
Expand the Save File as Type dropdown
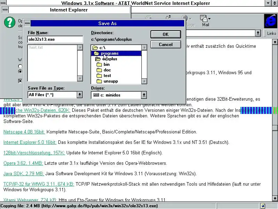(x=80, y=95)
